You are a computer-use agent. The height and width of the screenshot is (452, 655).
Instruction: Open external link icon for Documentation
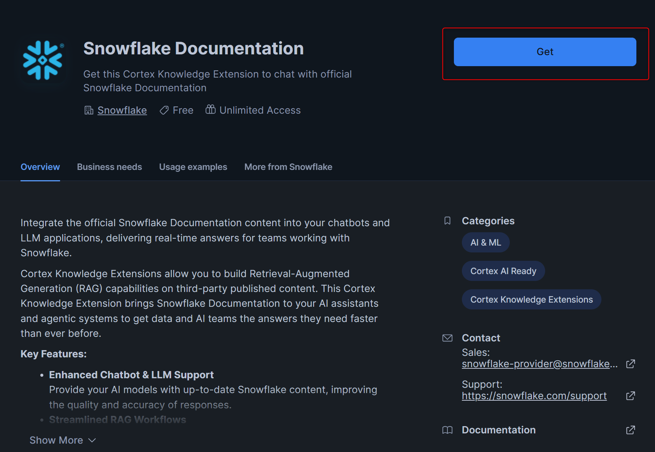631,430
